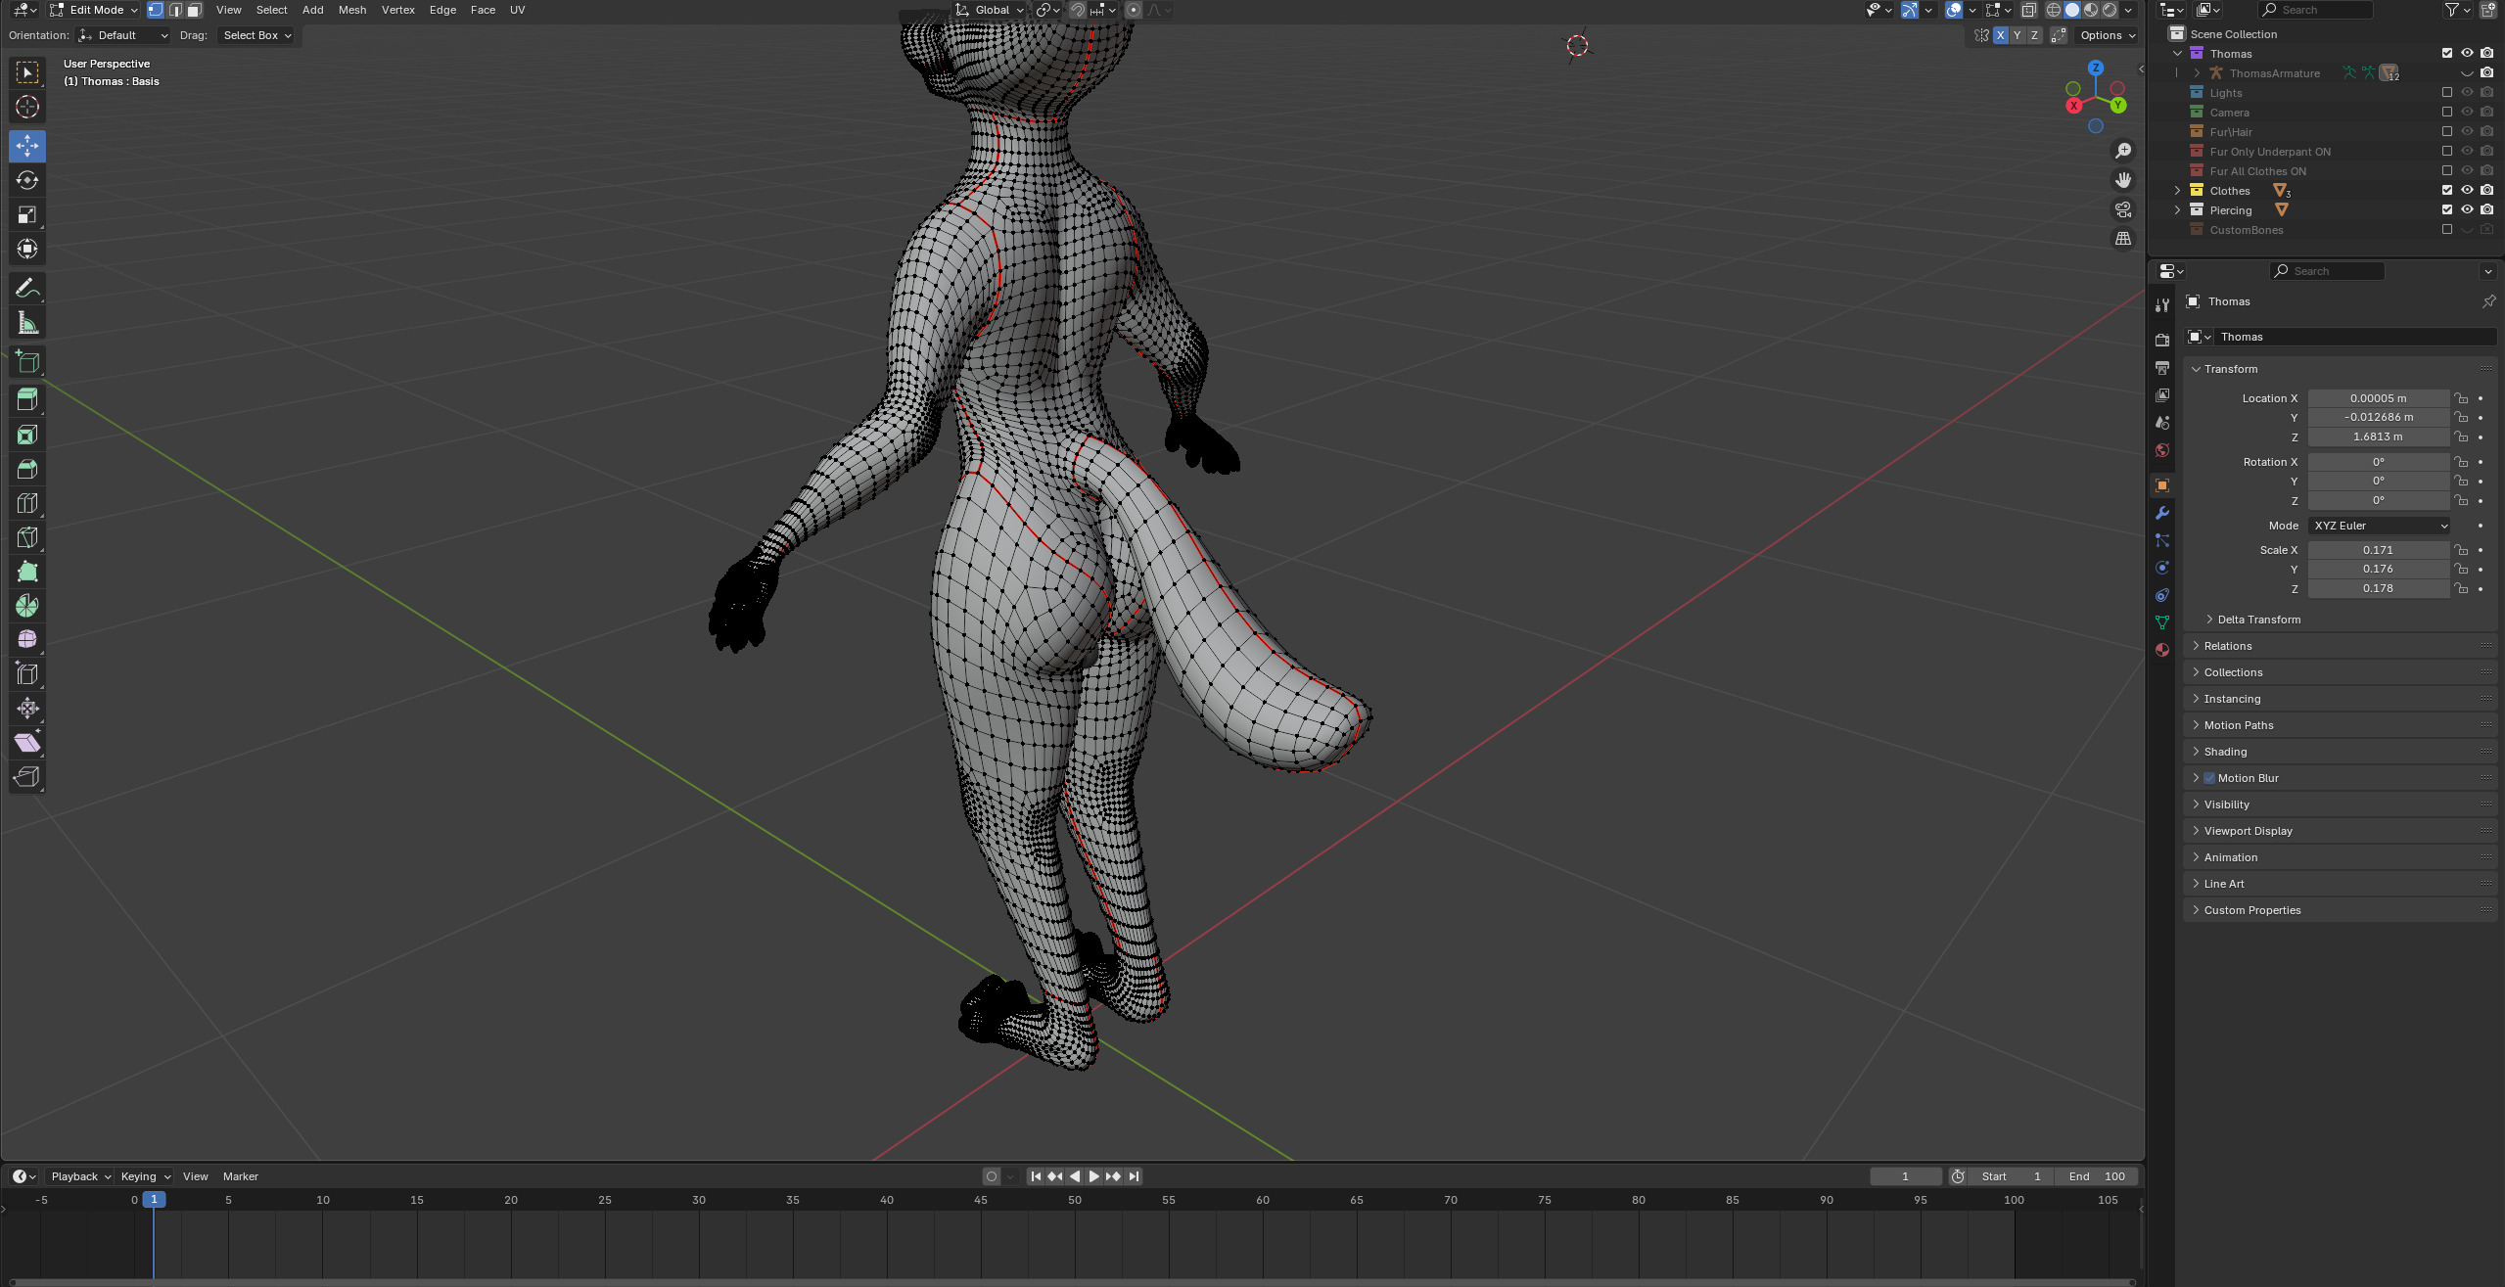
Task: Click the Scale X value field
Action: click(x=2377, y=550)
